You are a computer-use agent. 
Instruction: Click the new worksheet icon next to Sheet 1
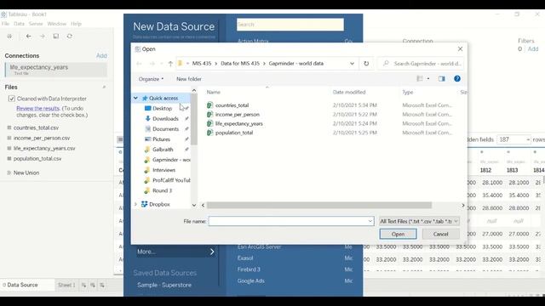tap(83, 285)
